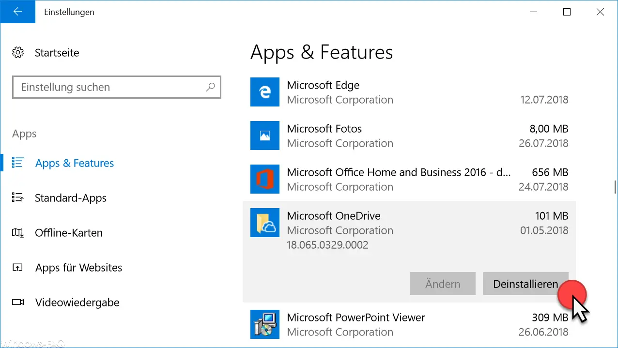Click the Apps section header in sidebar
This screenshot has width=618, height=348.
pyautogui.click(x=24, y=134)
